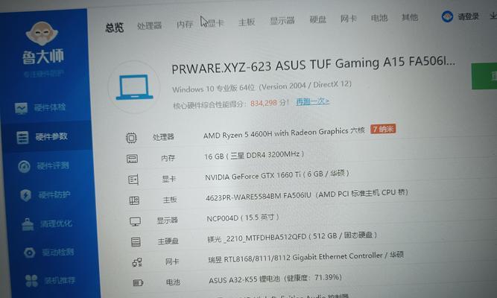The height and width of the screenshot is (298, 497).
Task: Click the laptop computer icon
Action: [134, 87]
